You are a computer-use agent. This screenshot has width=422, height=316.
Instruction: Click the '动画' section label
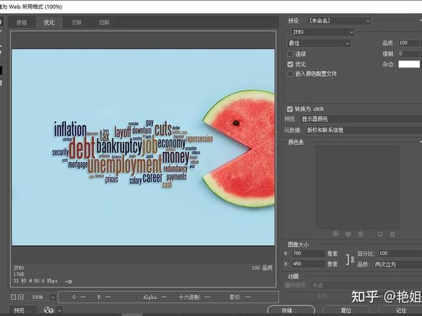(x=294, y=276)
